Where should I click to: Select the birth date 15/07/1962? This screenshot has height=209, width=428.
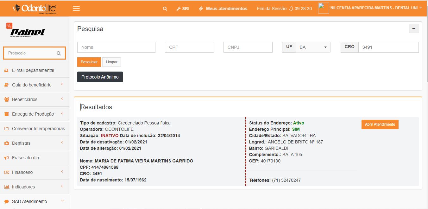pos(135,180)
